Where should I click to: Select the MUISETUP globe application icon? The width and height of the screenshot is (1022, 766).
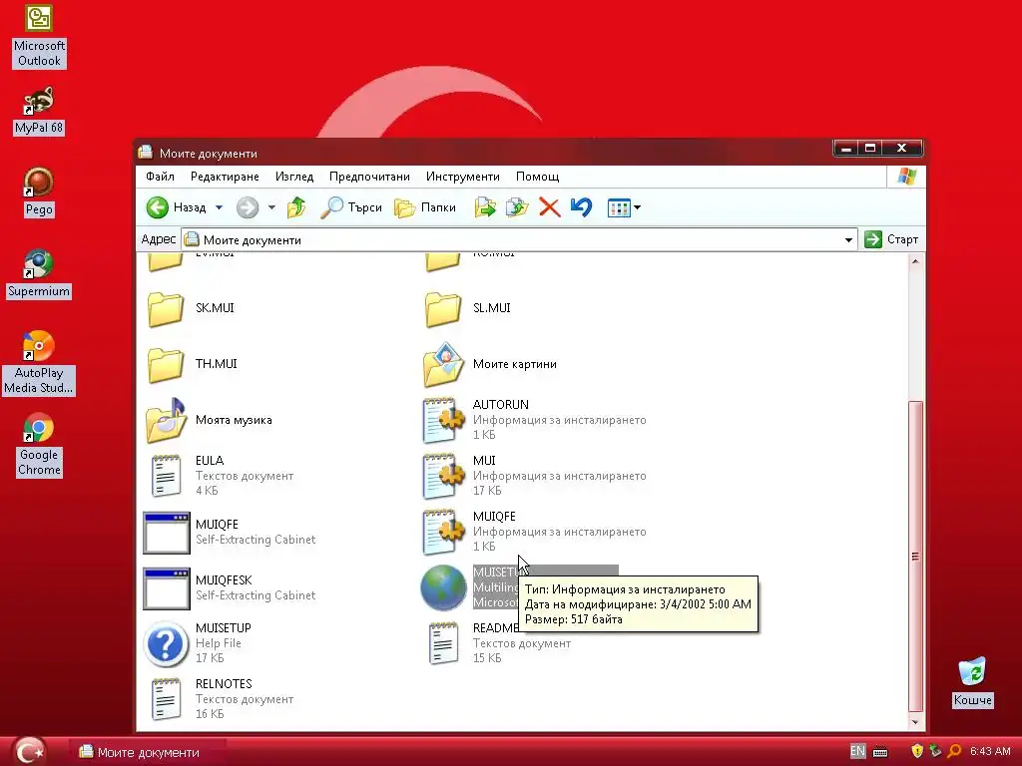(443, 587)
